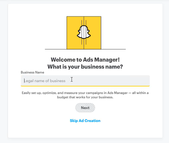Click the right yellow door panel
This screenshot has height=143, width=169.
coord(93,33)
